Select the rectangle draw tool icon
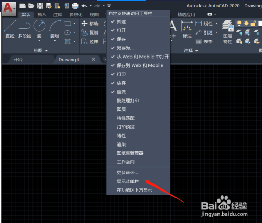The width and height of the screenshot is (262, 223). pyautogui.click(x=68, y=24)
